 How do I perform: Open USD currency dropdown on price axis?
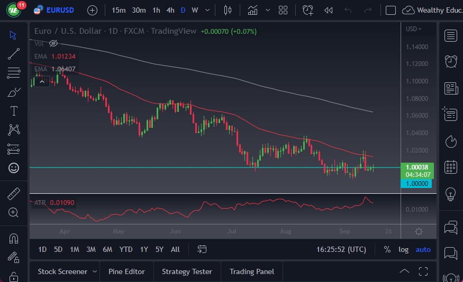[413, 29]
